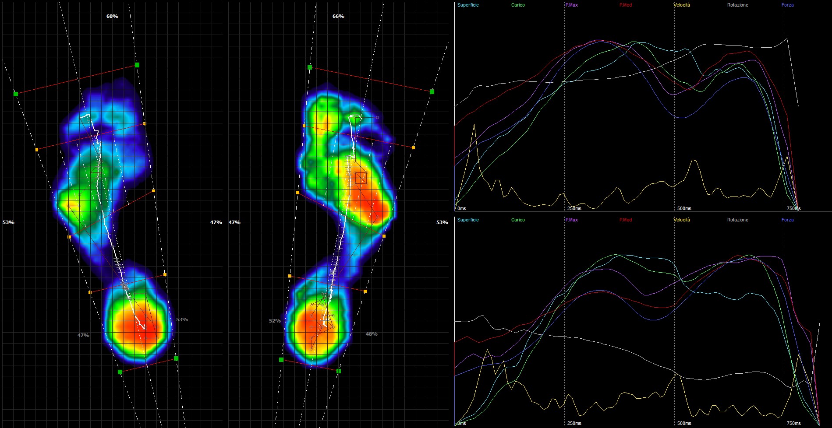Click the 250ms marker in upper graph
This screenshot has height=428, width=832.
(574, 209)
